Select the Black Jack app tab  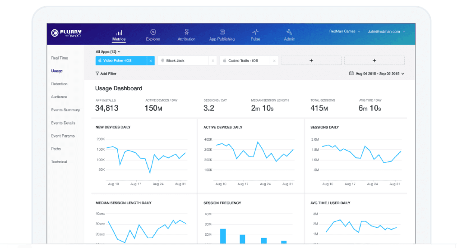click(184, 61)
